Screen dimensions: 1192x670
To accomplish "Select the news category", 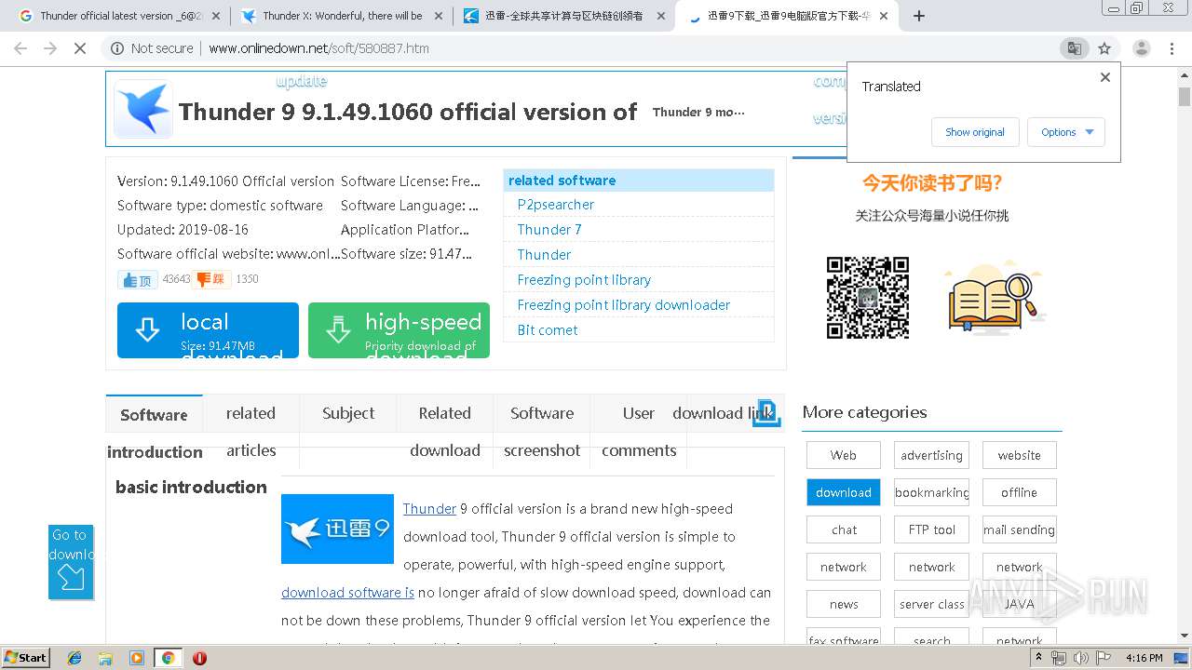I will [844, 604].
